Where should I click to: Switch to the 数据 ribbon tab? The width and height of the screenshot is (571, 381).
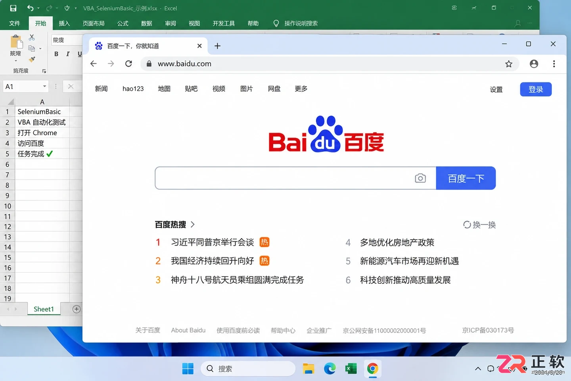tap(147, 23)
